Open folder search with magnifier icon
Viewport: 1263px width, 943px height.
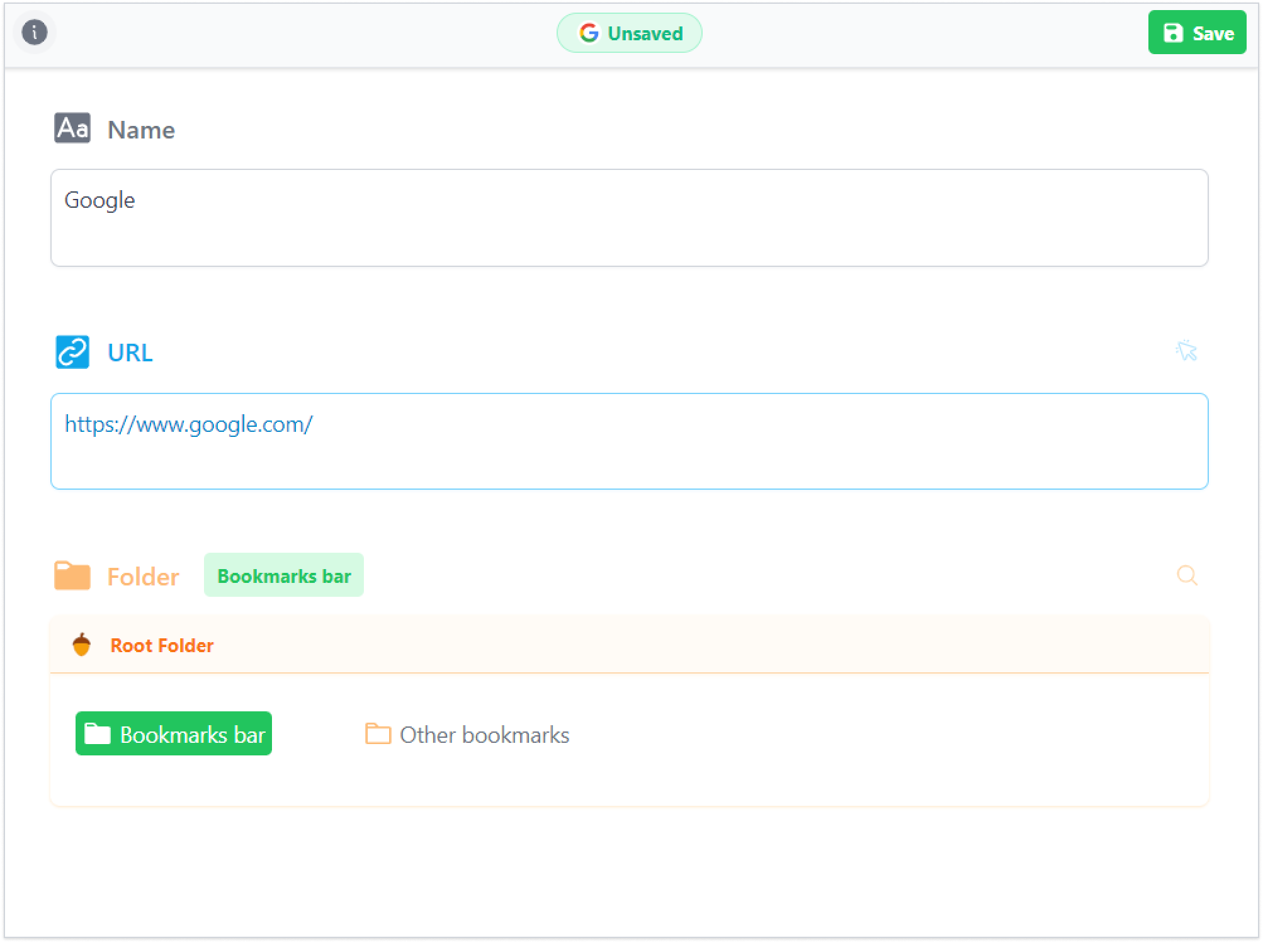coord(1187,575)
